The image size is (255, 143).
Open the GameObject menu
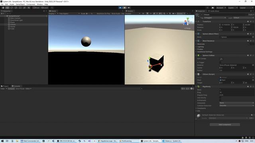point(20,4)
